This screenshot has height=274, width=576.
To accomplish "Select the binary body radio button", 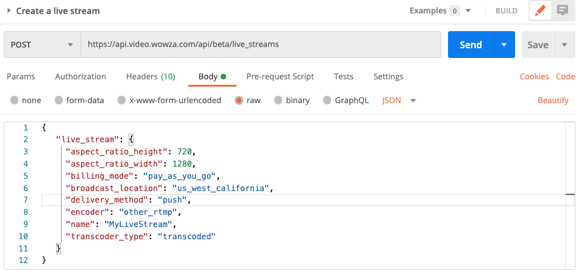I will click(279, 100).
